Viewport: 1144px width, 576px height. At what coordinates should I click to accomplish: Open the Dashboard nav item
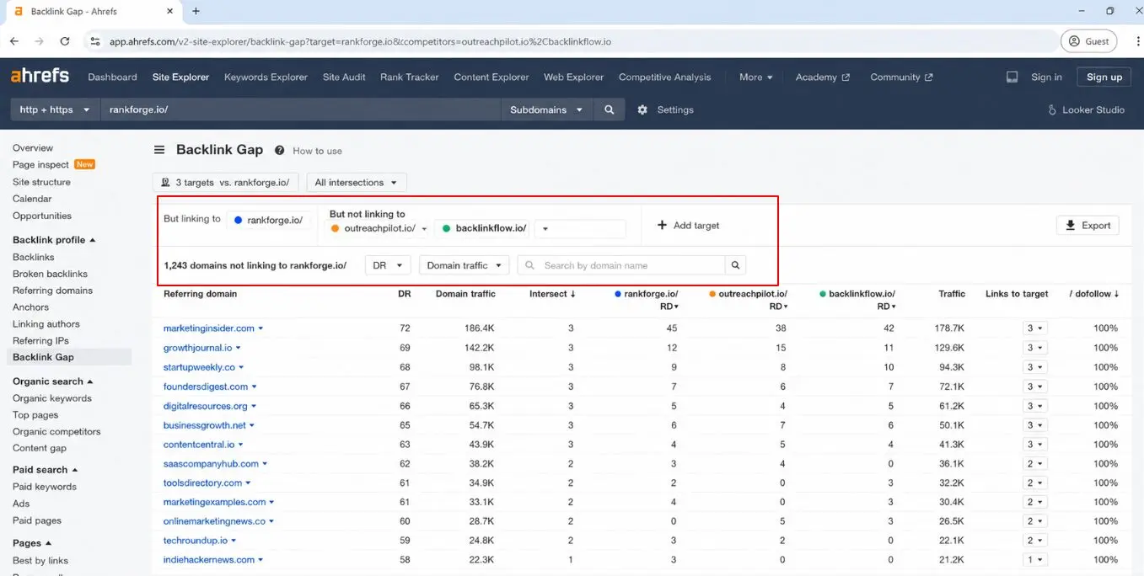[112, 77]
